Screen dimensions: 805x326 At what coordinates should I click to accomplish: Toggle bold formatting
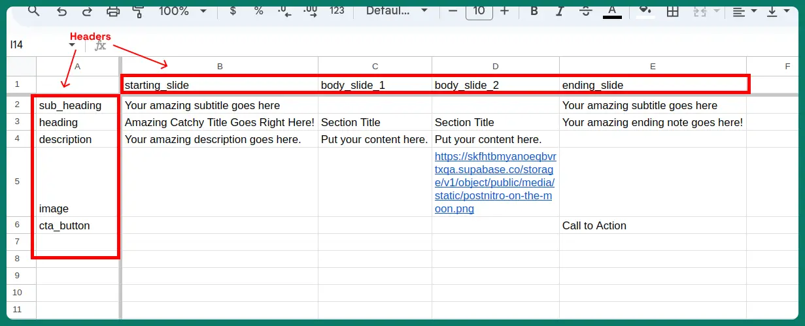(x=534, y=10)
